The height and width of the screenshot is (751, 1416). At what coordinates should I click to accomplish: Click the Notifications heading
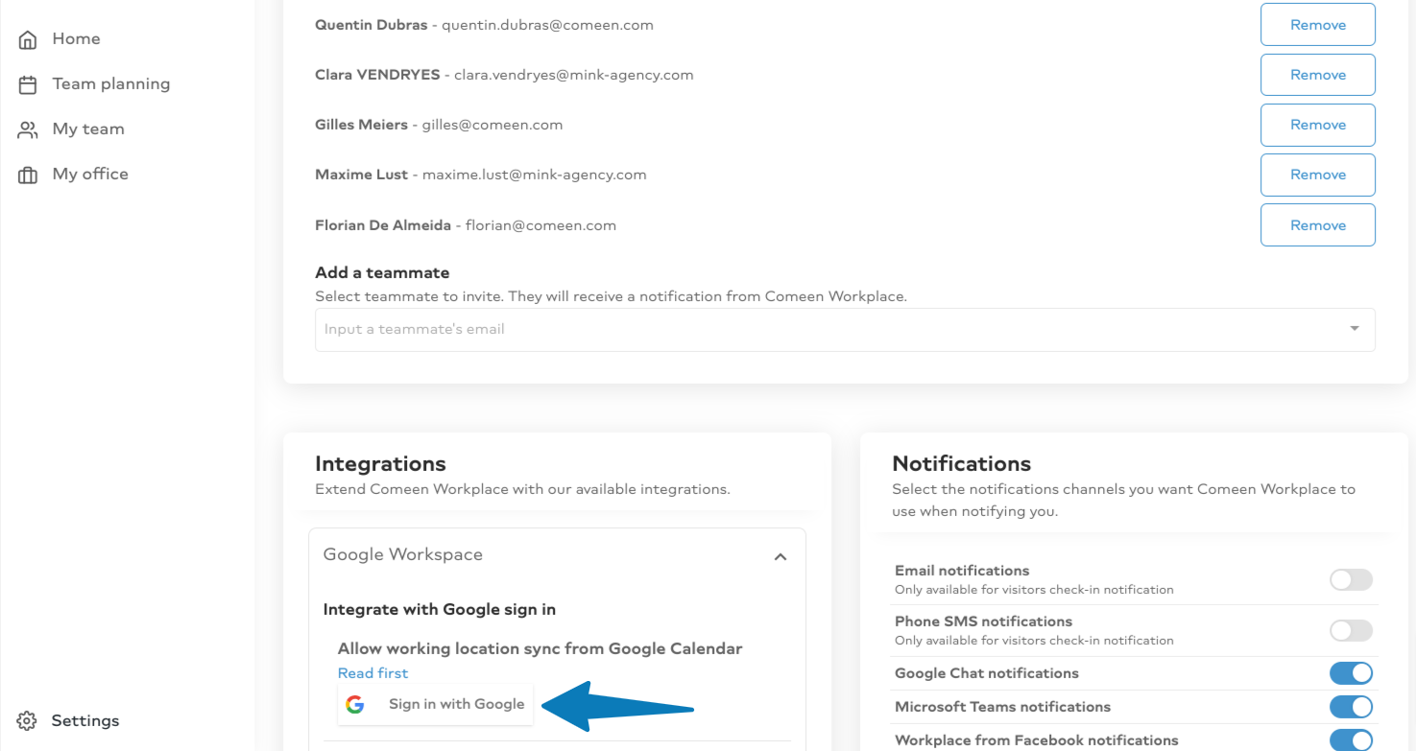pos(962,464)
